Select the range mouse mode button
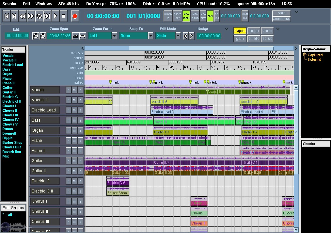Image resolution: width=331 pixels, height=233 pixels. point(253,31)
